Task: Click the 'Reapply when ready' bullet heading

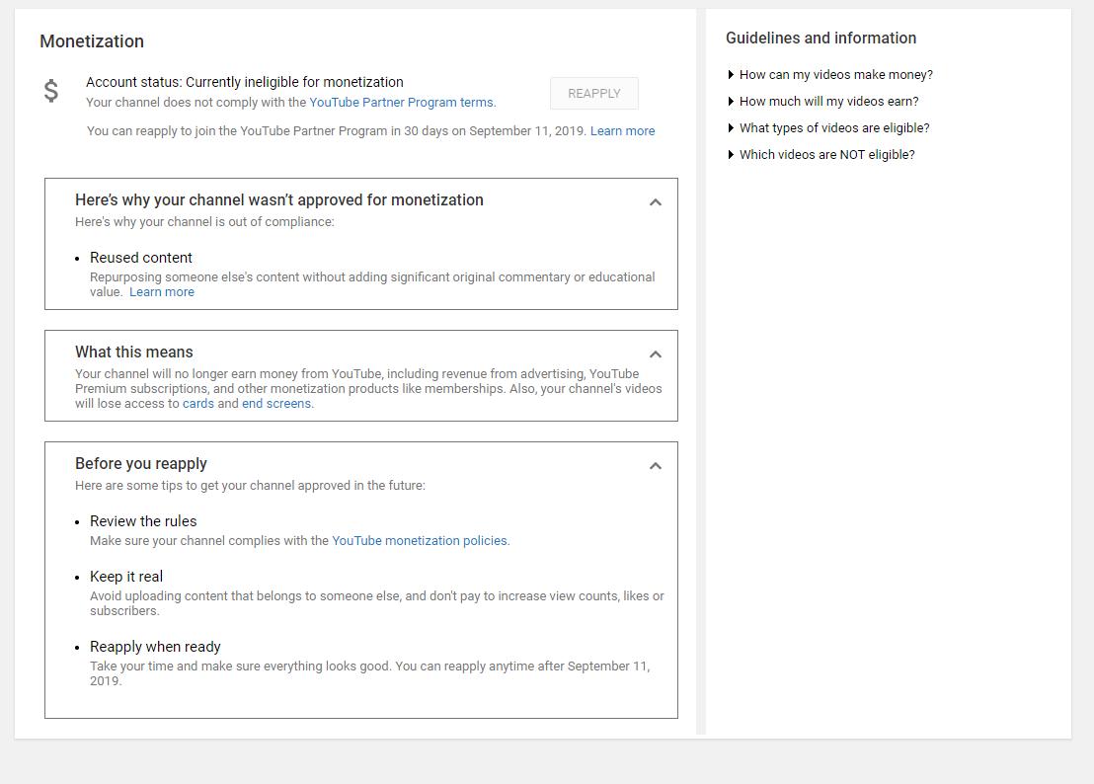Action: 155,647
